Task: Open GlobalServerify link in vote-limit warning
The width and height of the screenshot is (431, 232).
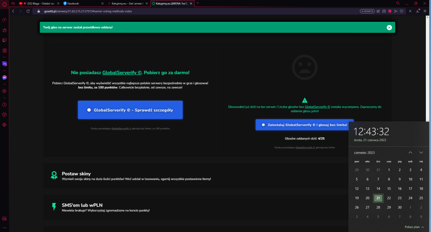Action: (x=318, y=107)
